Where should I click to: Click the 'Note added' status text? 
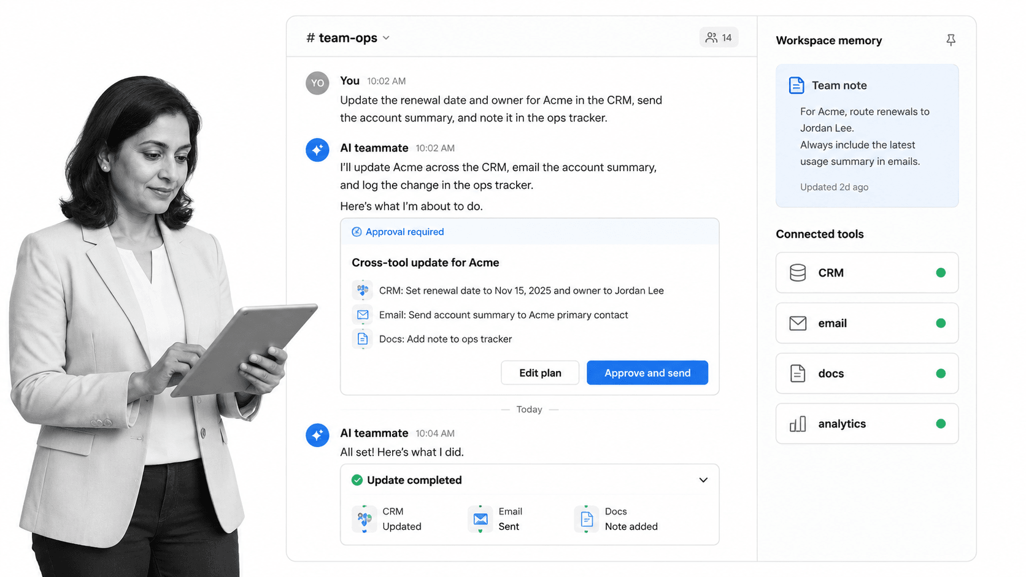coord(631,526)
